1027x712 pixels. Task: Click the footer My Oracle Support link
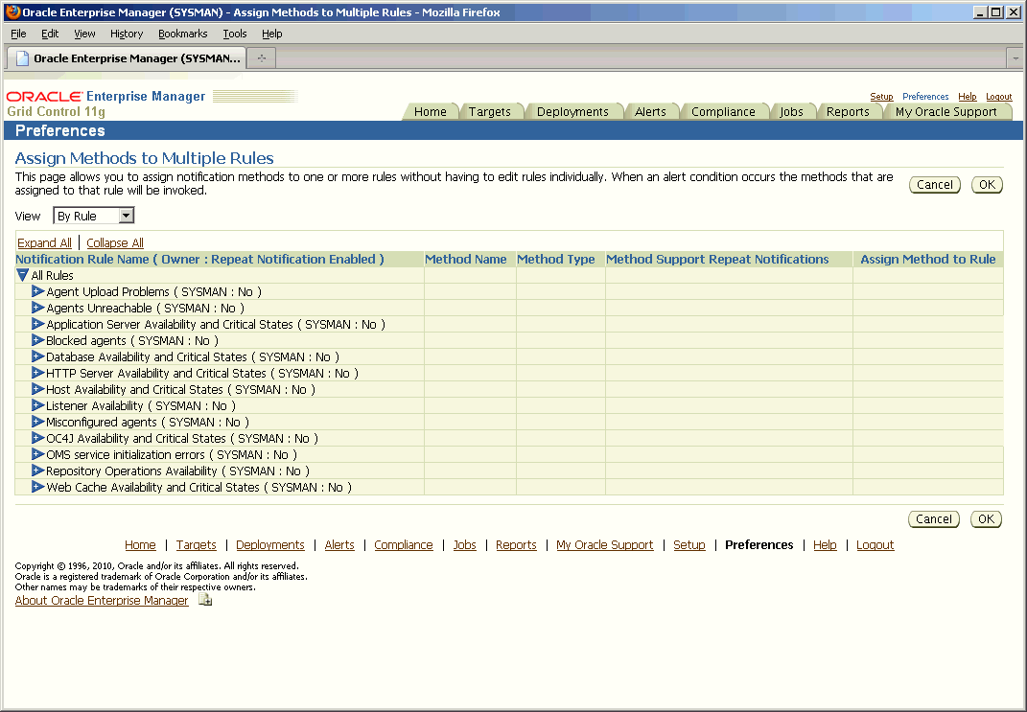point(604,544)
